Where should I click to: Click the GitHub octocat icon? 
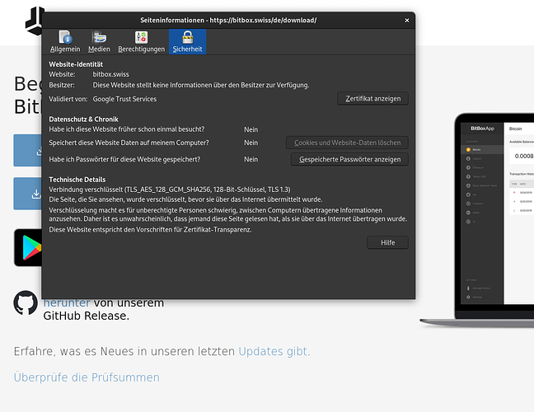(x=26, y=302)
